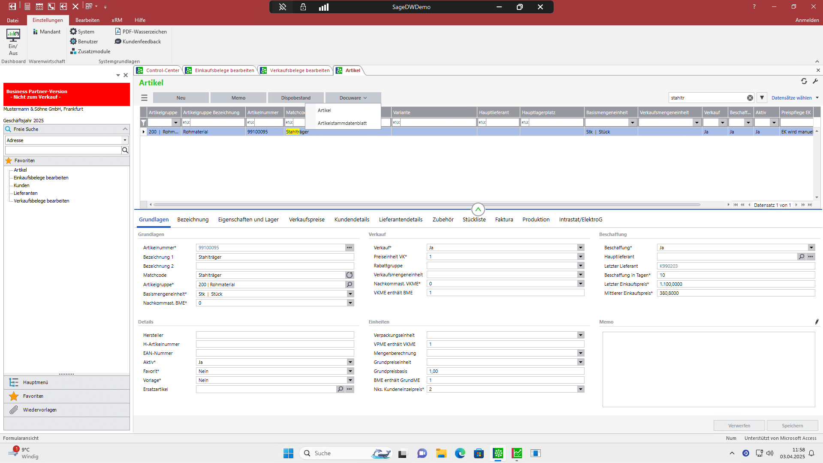The width and height of the screenshot is (823, 463).
Task: Clear the search field containing stahltr
Action: tap(750, 98)
